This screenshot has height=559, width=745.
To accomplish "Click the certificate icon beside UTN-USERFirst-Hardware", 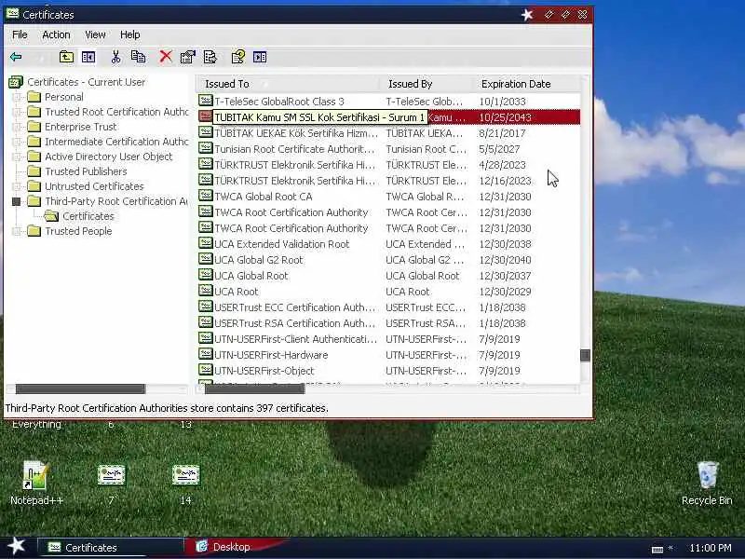I will (x=205, y=354).
